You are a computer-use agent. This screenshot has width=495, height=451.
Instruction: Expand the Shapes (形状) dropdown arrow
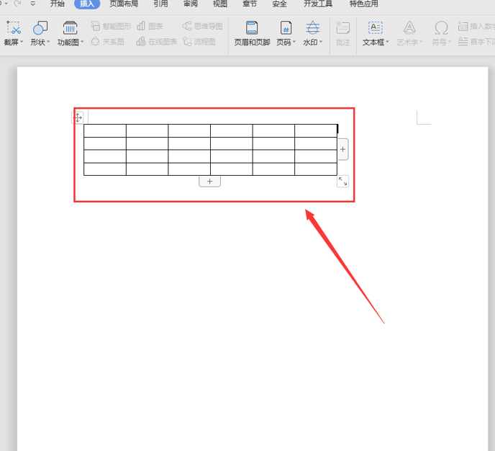(48, 42)
